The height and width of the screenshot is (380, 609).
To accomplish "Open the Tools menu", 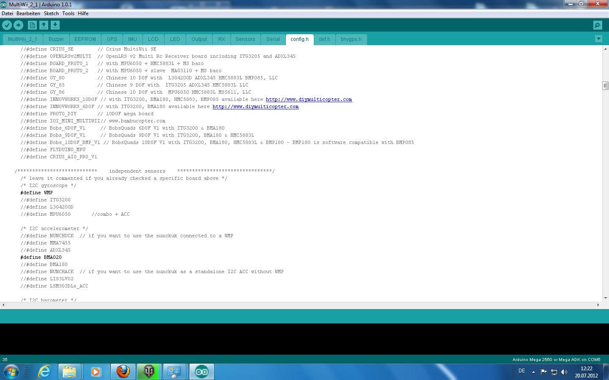I will [x=69, y=13].
